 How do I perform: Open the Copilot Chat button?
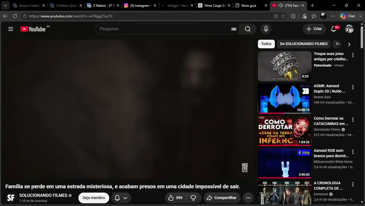[348, 16]
